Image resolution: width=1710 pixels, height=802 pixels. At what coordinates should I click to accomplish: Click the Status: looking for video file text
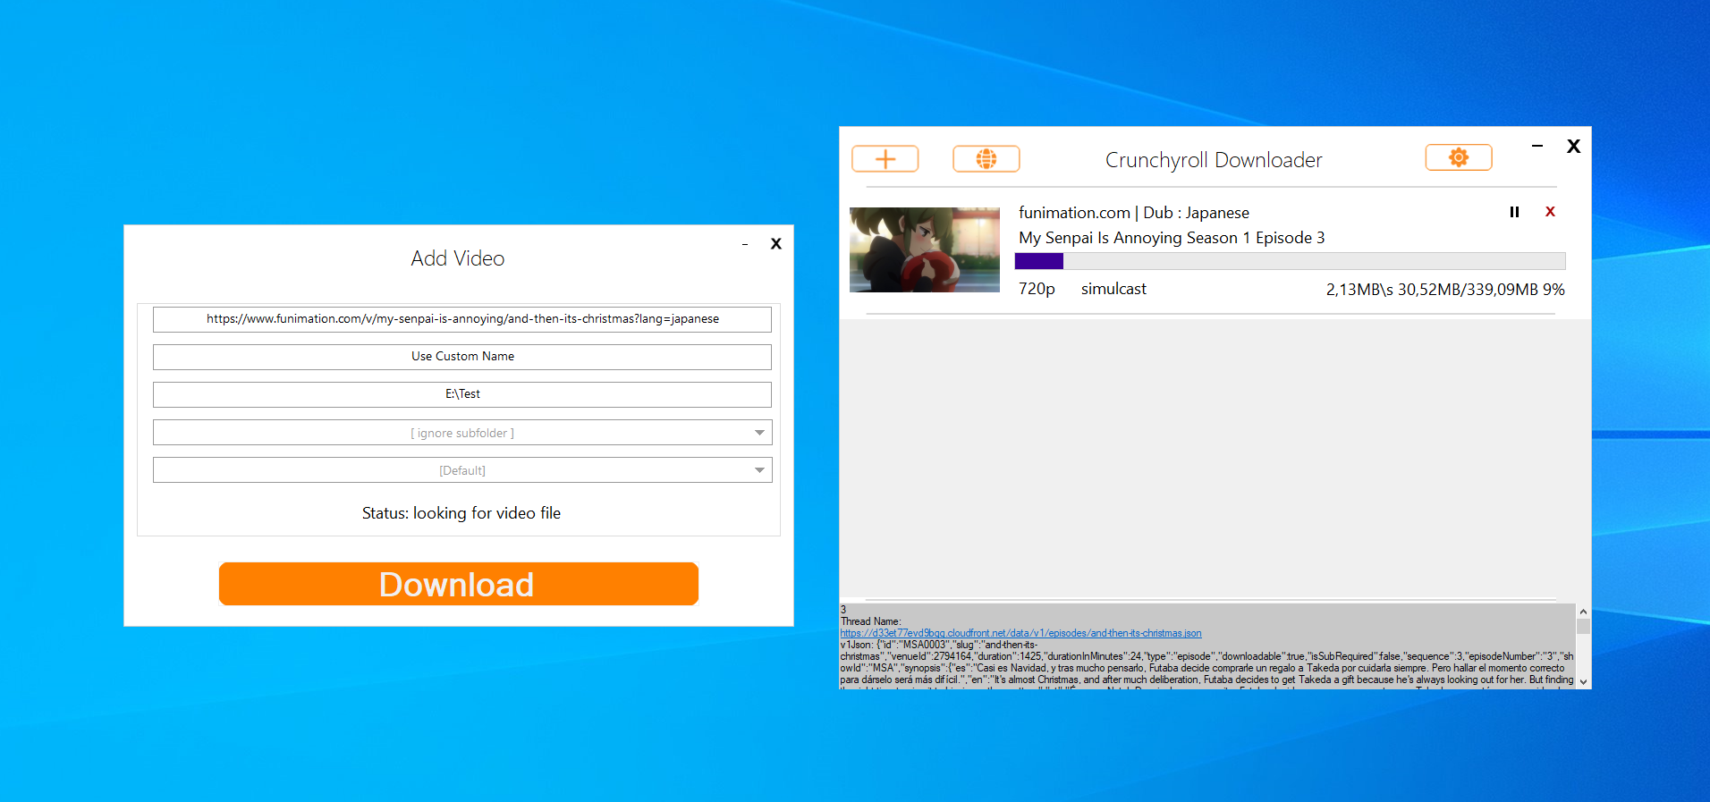[461, 513]
